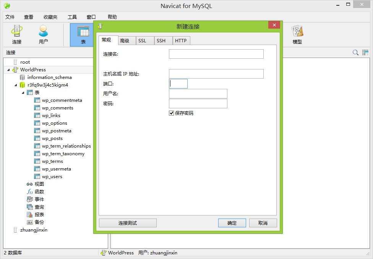The width and height of the screenshot is (373, 259).
Task: Click the 2 数据库 status text
Action: [13, 253]
